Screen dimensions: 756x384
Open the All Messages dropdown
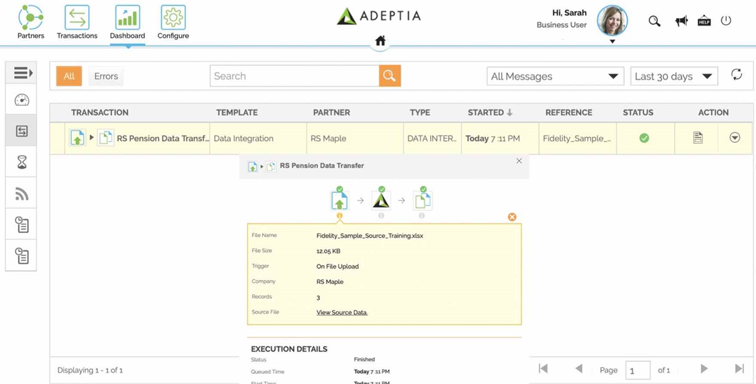click(555, 77)
